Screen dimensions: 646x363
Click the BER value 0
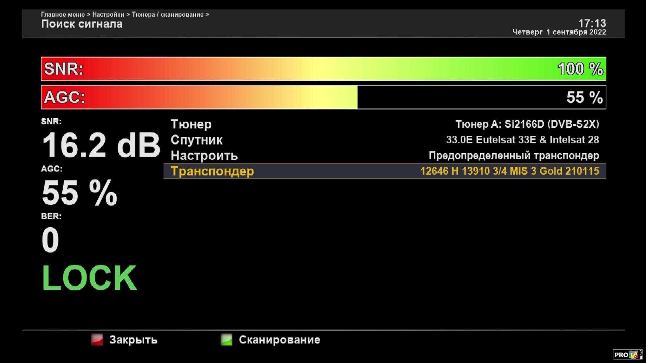50,240
